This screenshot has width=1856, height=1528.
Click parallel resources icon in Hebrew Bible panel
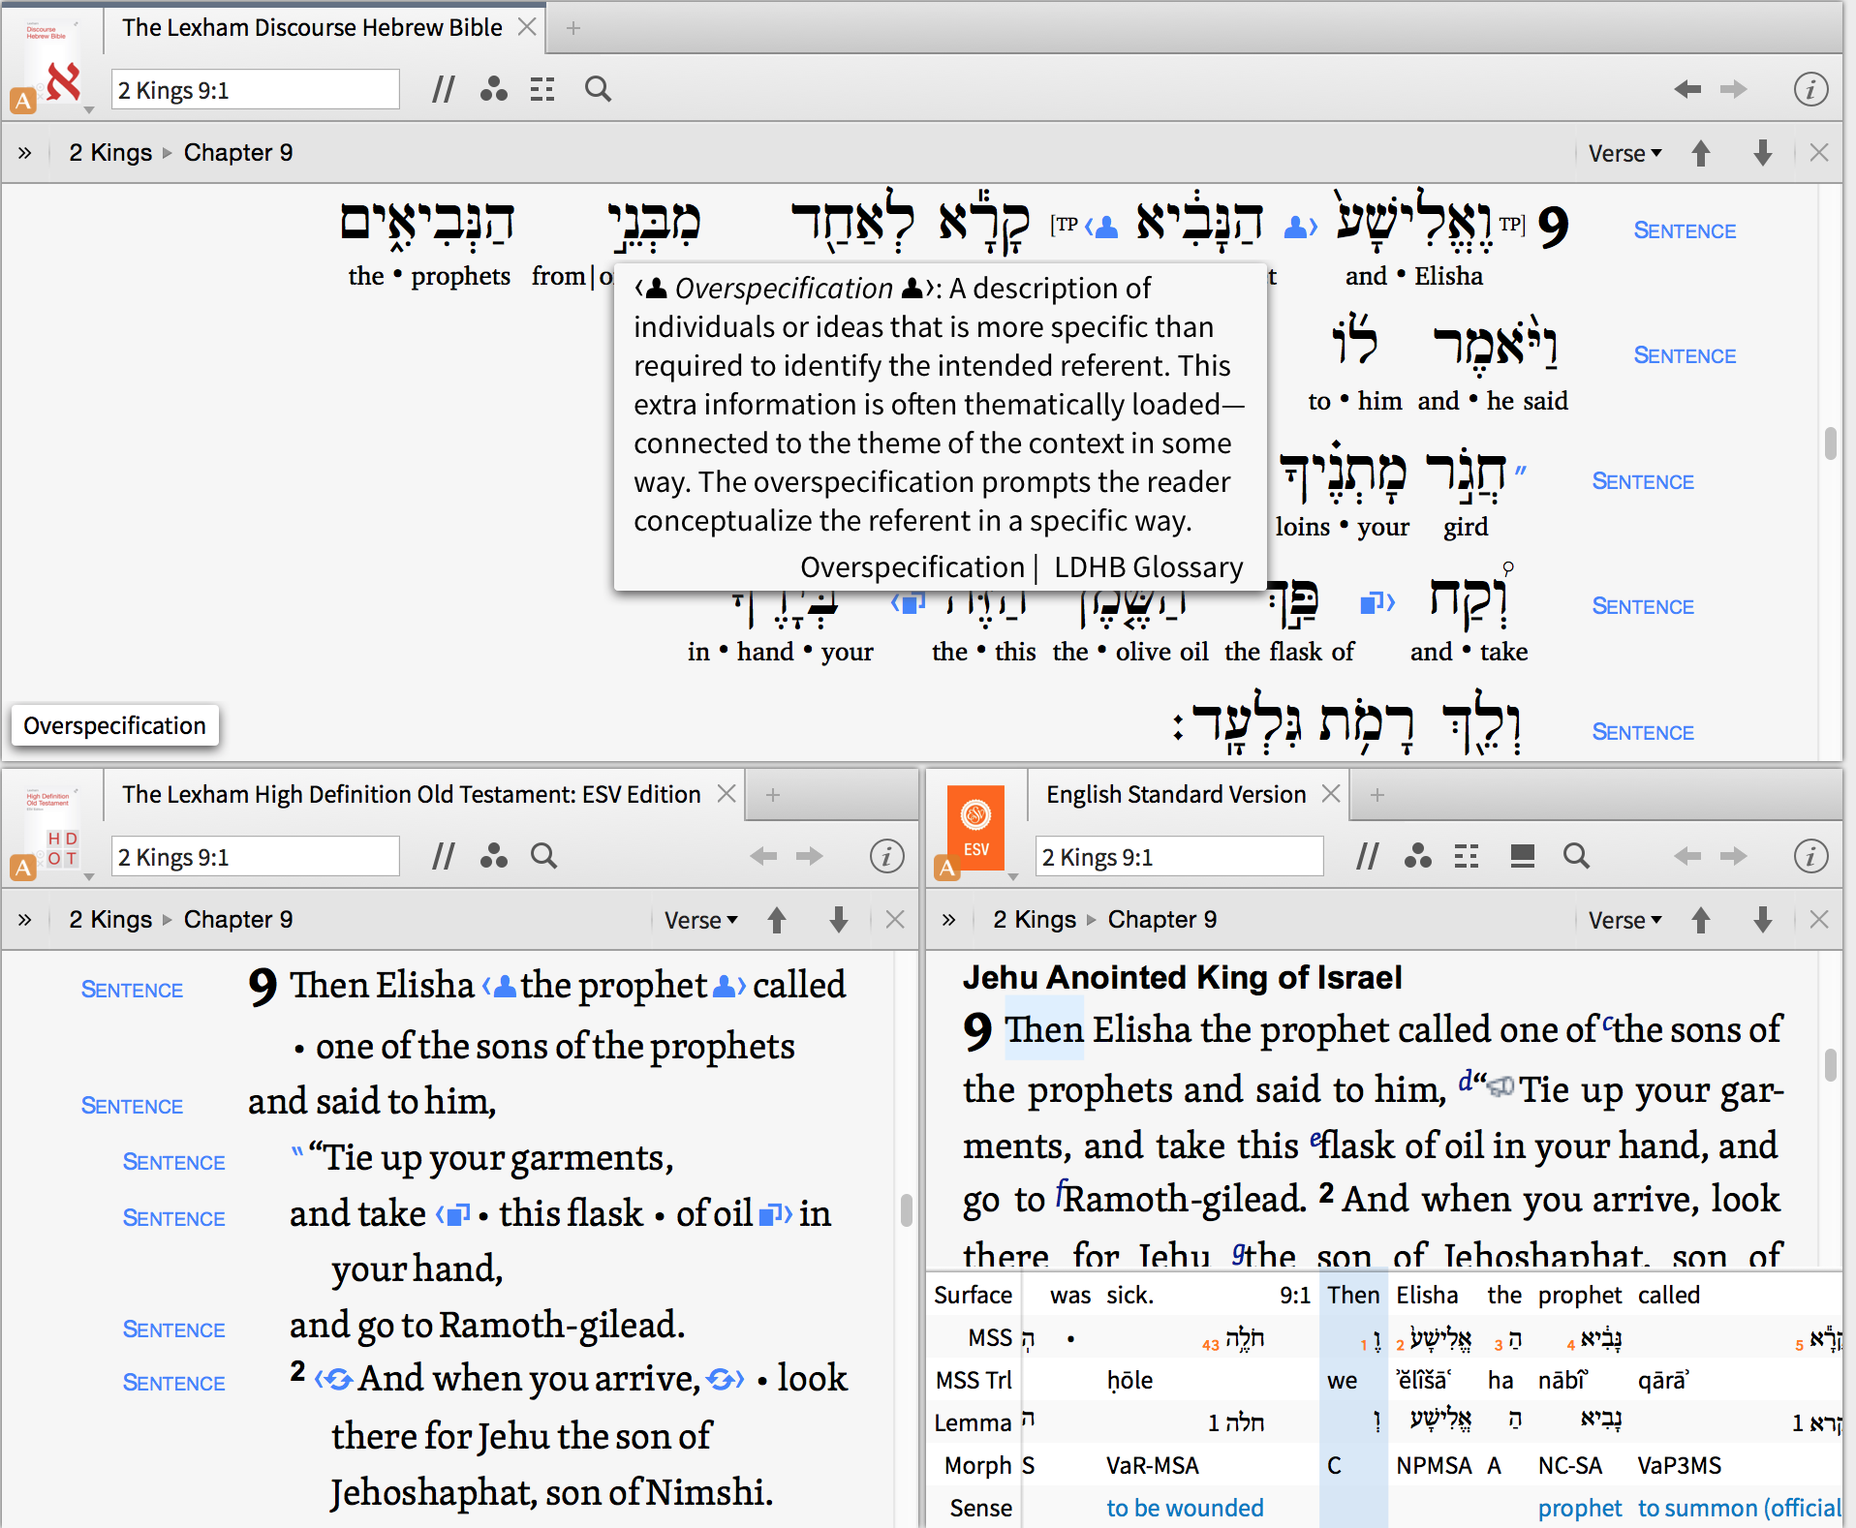[x=443, y=90]
